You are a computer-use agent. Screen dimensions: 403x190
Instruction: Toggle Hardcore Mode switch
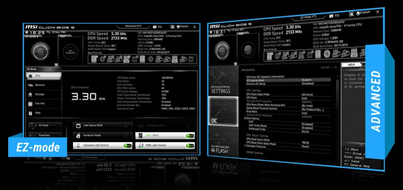126,135
